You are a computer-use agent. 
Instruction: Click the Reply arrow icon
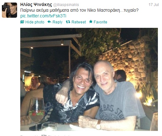[49, 22]
